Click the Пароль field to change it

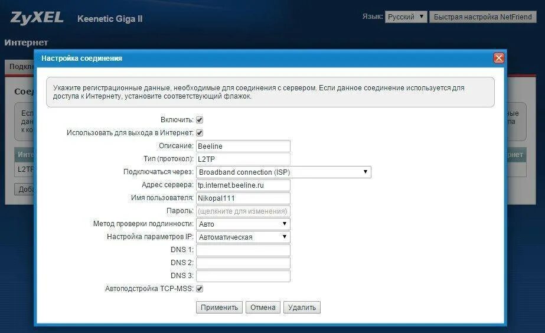point(243,211)
